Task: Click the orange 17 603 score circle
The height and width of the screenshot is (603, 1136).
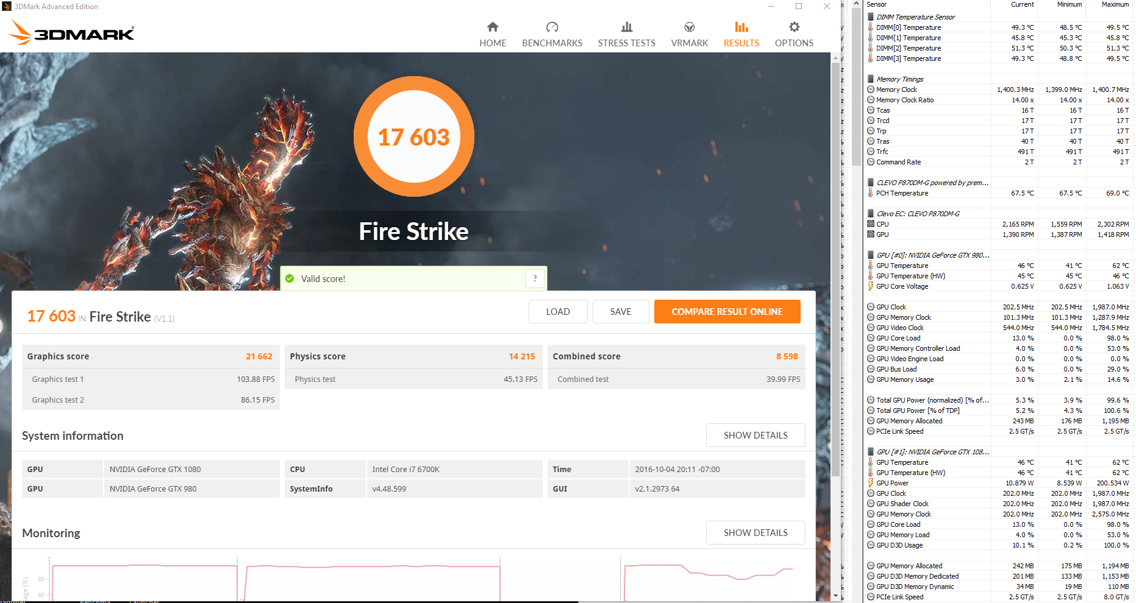Action: (414, 136)
